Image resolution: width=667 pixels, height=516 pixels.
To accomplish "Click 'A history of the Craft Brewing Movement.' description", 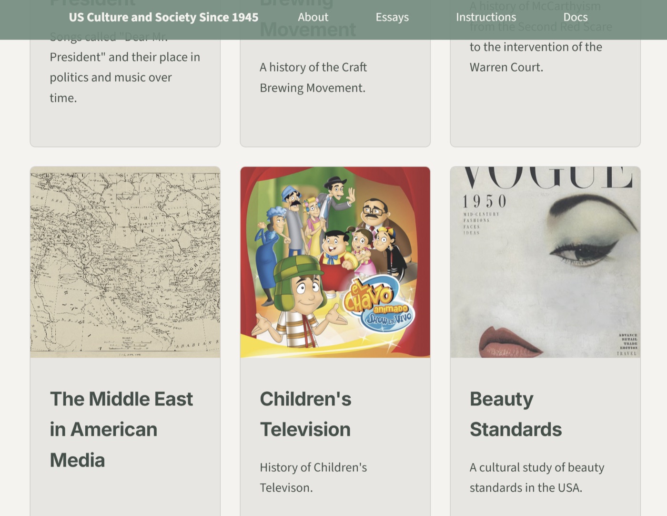I will (x=313, y=77).
